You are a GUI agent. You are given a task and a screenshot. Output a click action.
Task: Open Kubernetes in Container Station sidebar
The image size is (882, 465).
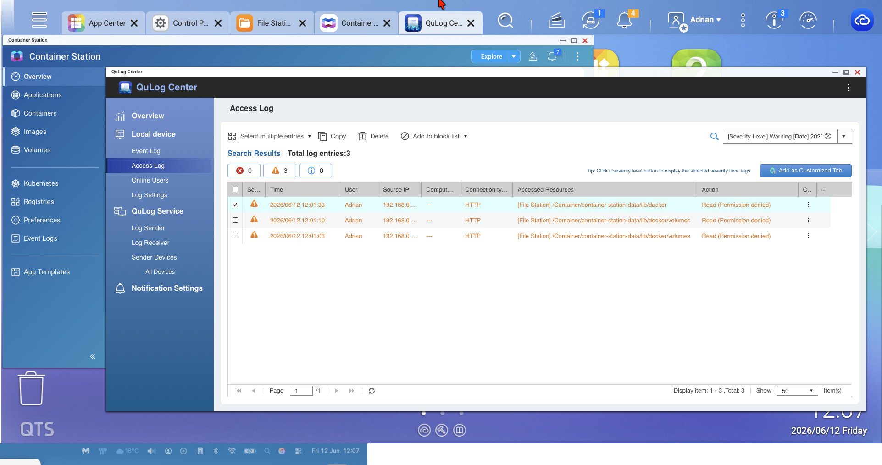click(41, 183)
